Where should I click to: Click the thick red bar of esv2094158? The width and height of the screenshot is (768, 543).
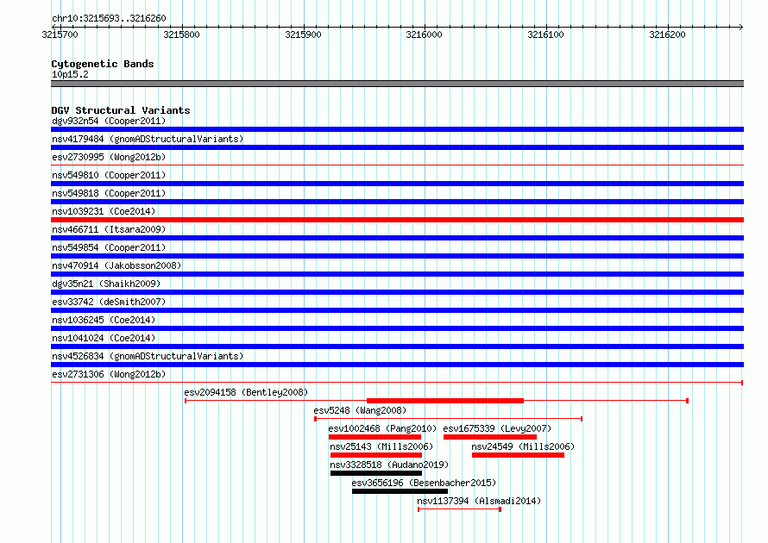pos(445,401)
